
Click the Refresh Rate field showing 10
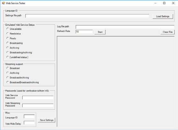pyautogui.click(x=84, y=31)
